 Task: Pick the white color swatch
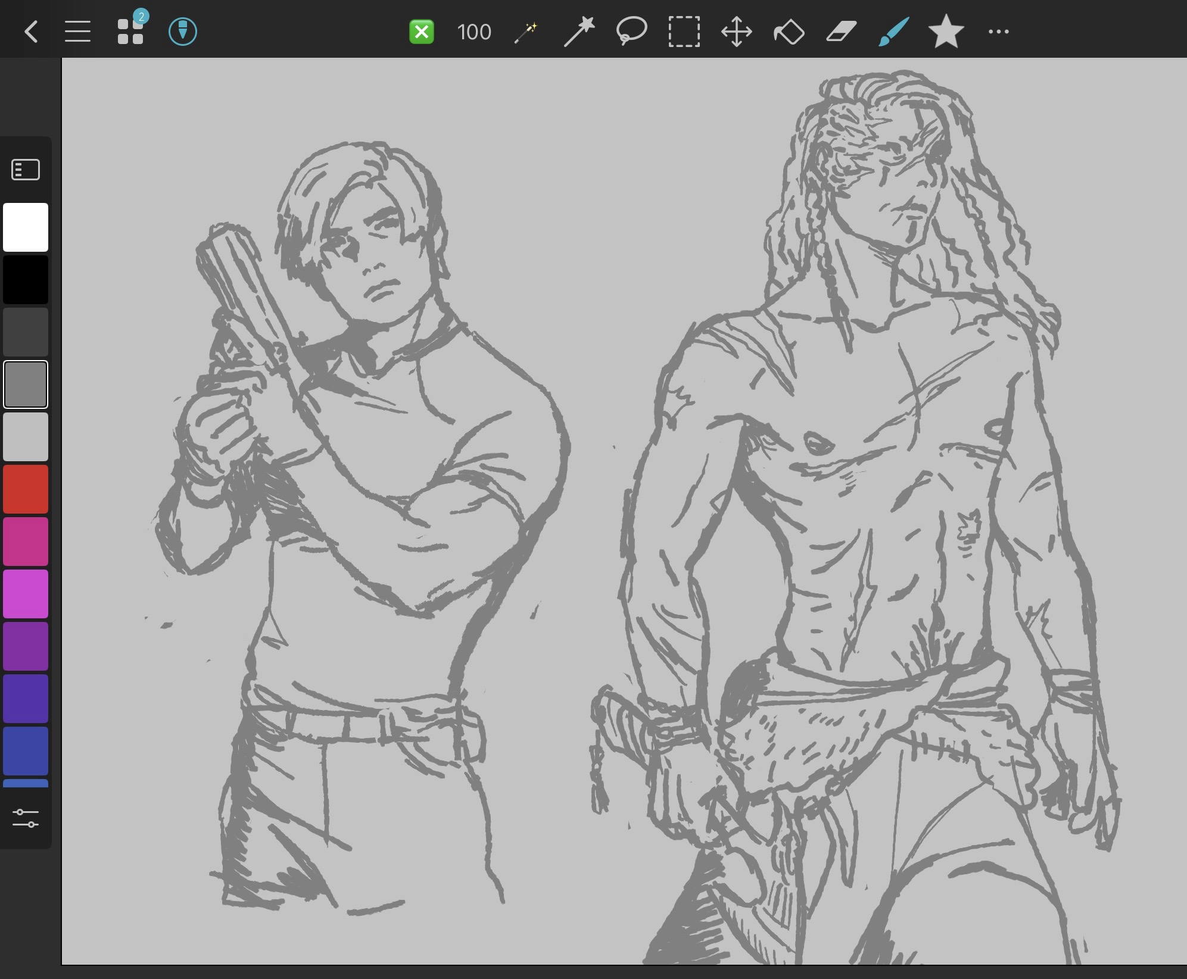[x=26, y=227]
